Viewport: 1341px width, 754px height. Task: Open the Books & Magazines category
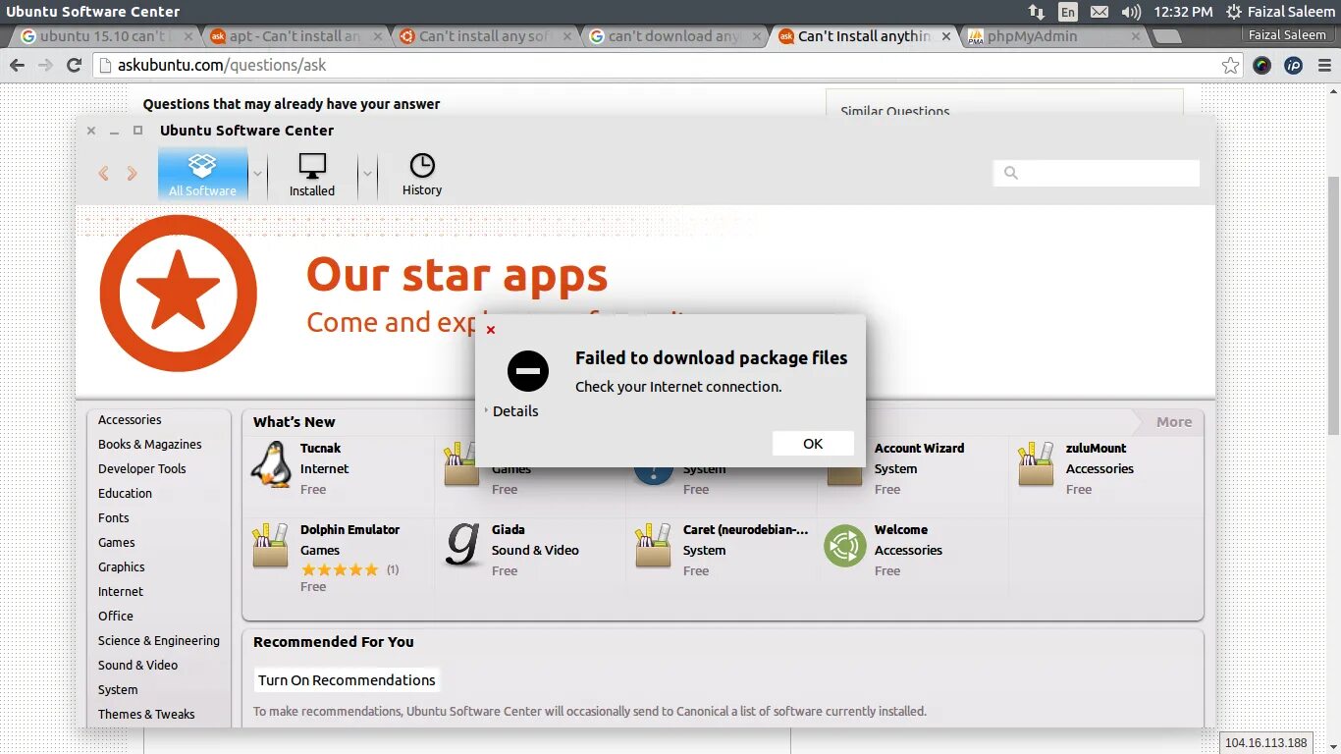click(149, 444)
